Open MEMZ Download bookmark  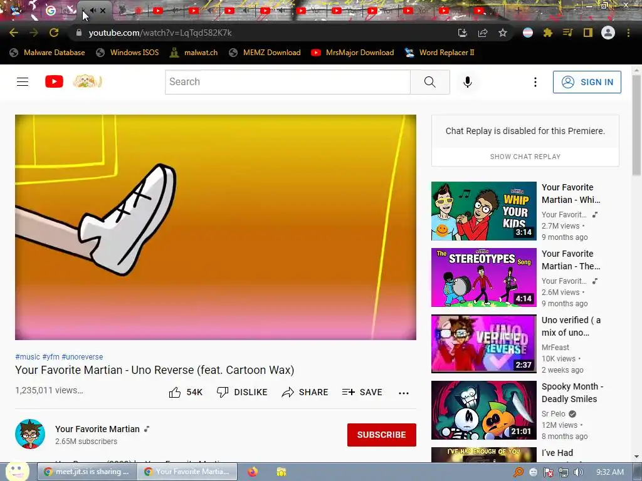265,53
